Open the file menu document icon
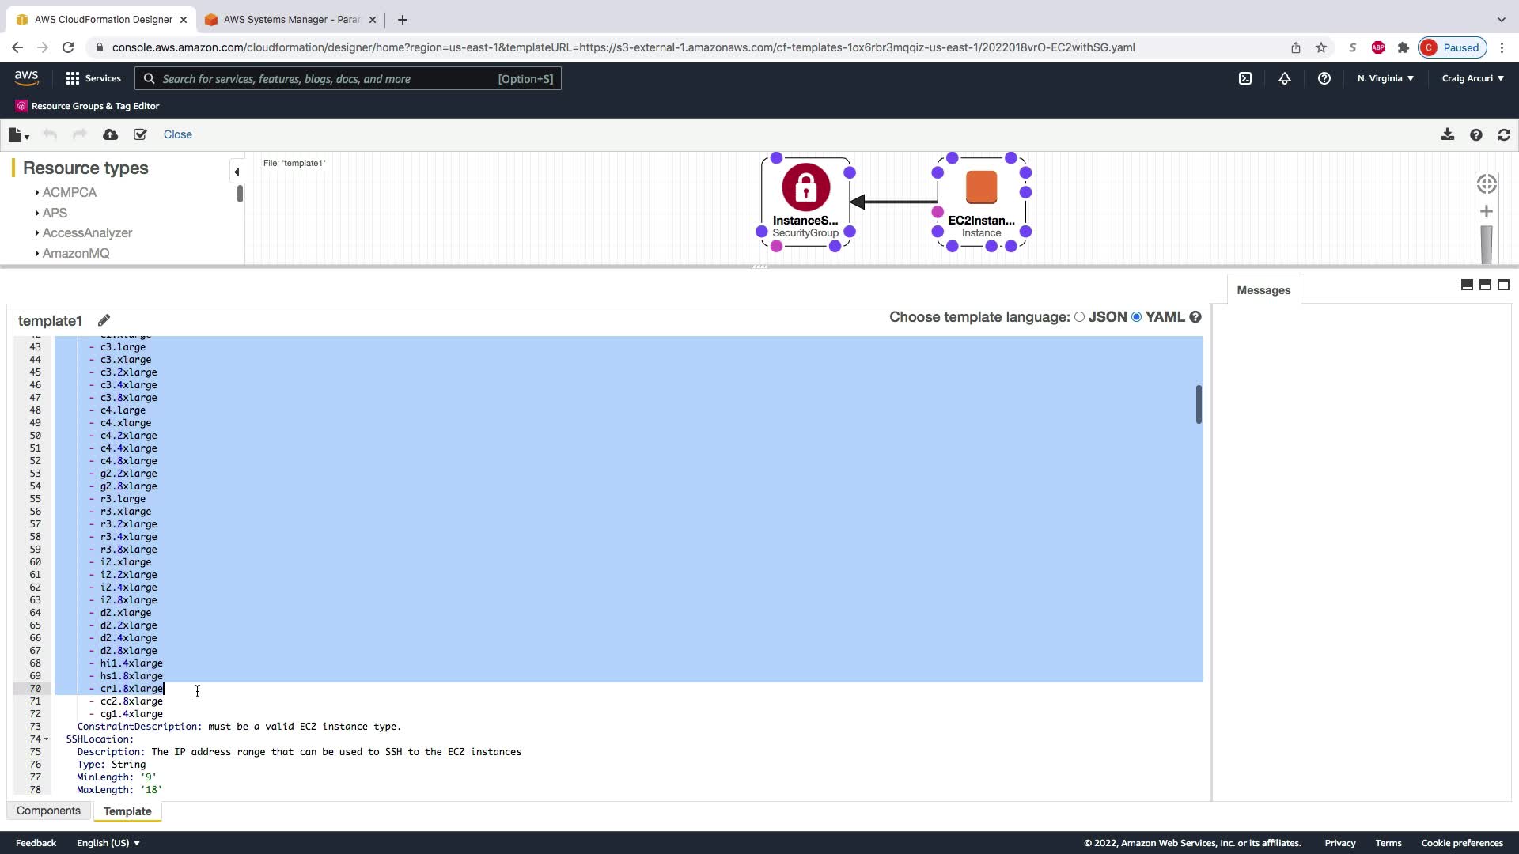This screenshot has height=854, width=1519. (16, 135)
